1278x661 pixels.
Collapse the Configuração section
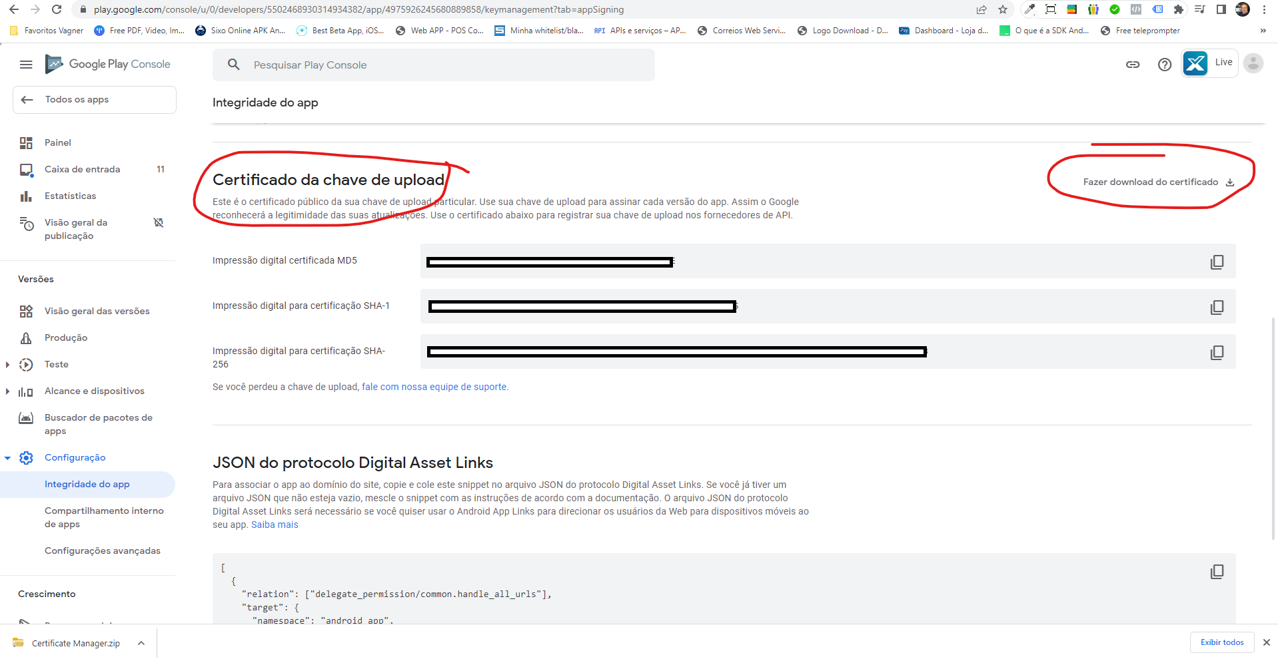click(x=7, y=458)
